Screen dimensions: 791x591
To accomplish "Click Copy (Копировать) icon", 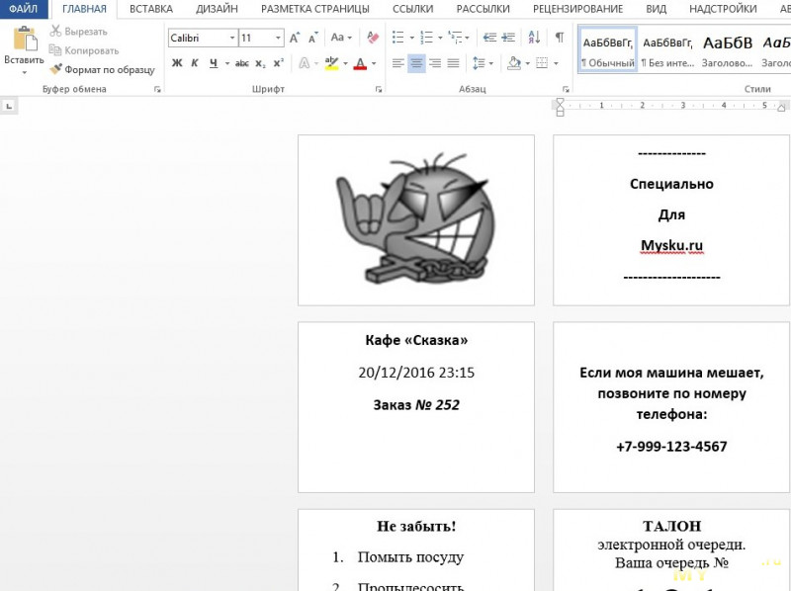I will (55, 50).
